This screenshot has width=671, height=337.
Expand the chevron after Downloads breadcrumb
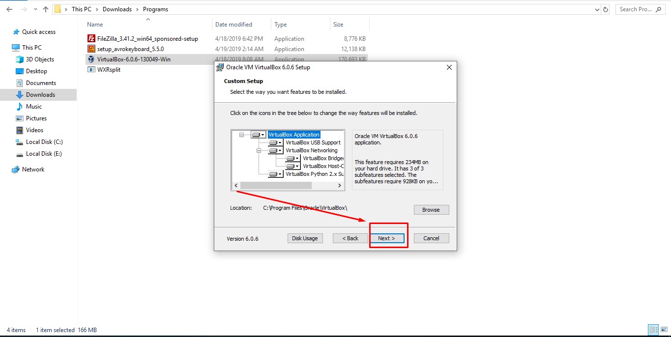[137, 9]
